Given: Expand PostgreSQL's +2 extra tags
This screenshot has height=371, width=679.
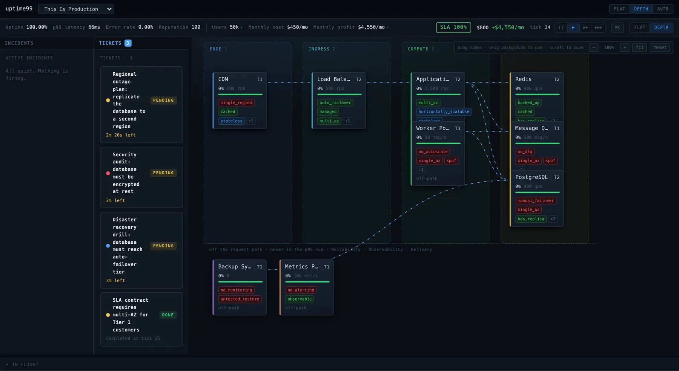Looking at the screenshot, I should tap(553, 219).
